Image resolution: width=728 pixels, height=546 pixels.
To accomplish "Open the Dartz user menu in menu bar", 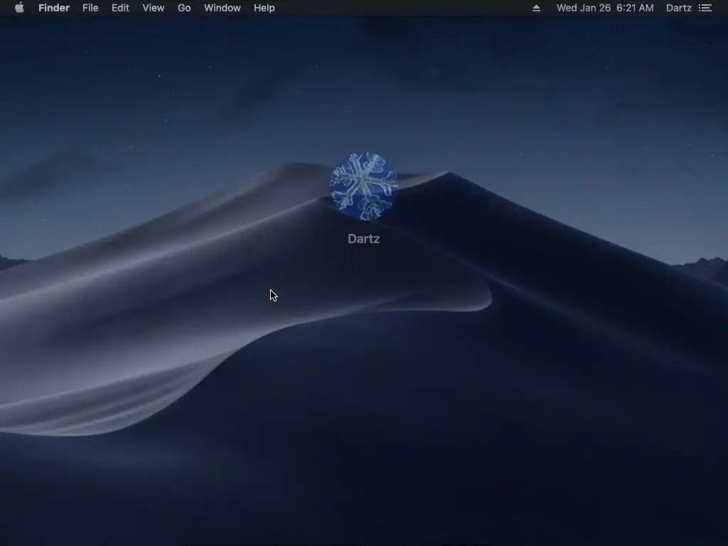I will pyautogui.click(x=679, y=8).
